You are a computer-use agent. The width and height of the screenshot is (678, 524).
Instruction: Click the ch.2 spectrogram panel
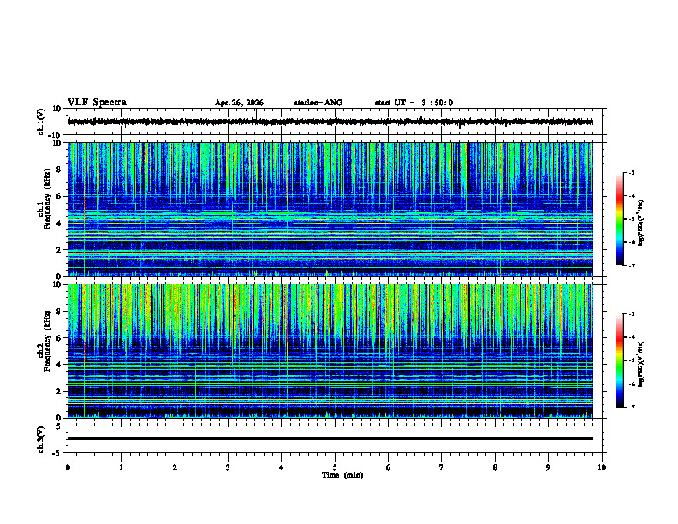coord(330,351)
